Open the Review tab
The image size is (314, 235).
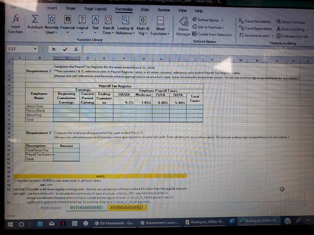(x=164, y=10)
